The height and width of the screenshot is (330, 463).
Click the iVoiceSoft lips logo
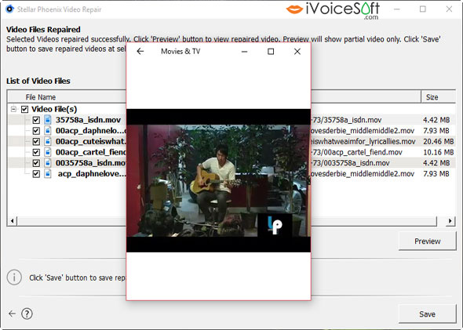point(294,9)
